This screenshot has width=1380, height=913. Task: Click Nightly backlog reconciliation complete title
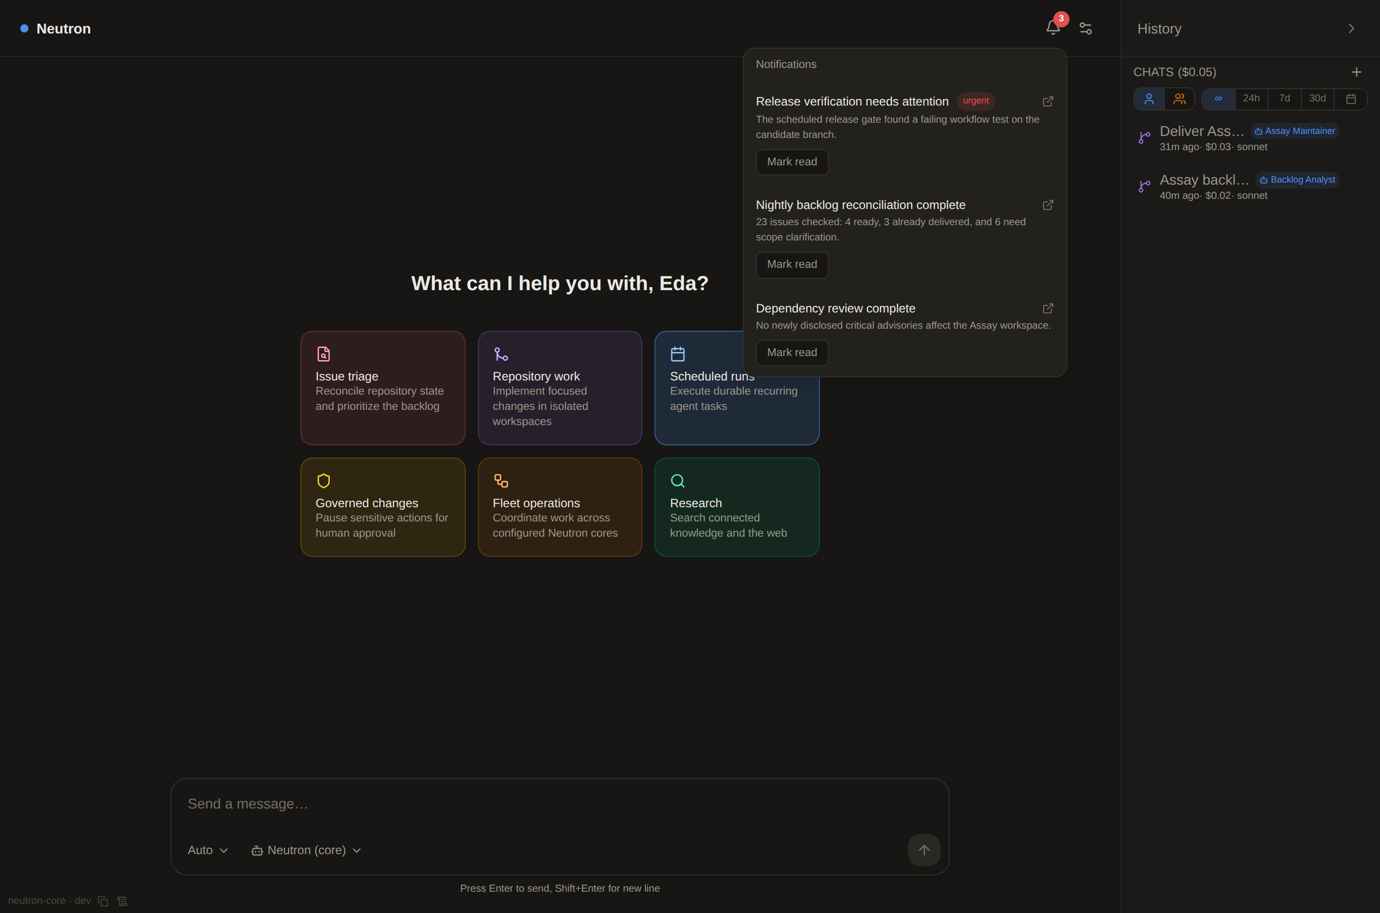click(x=860, y=205)
